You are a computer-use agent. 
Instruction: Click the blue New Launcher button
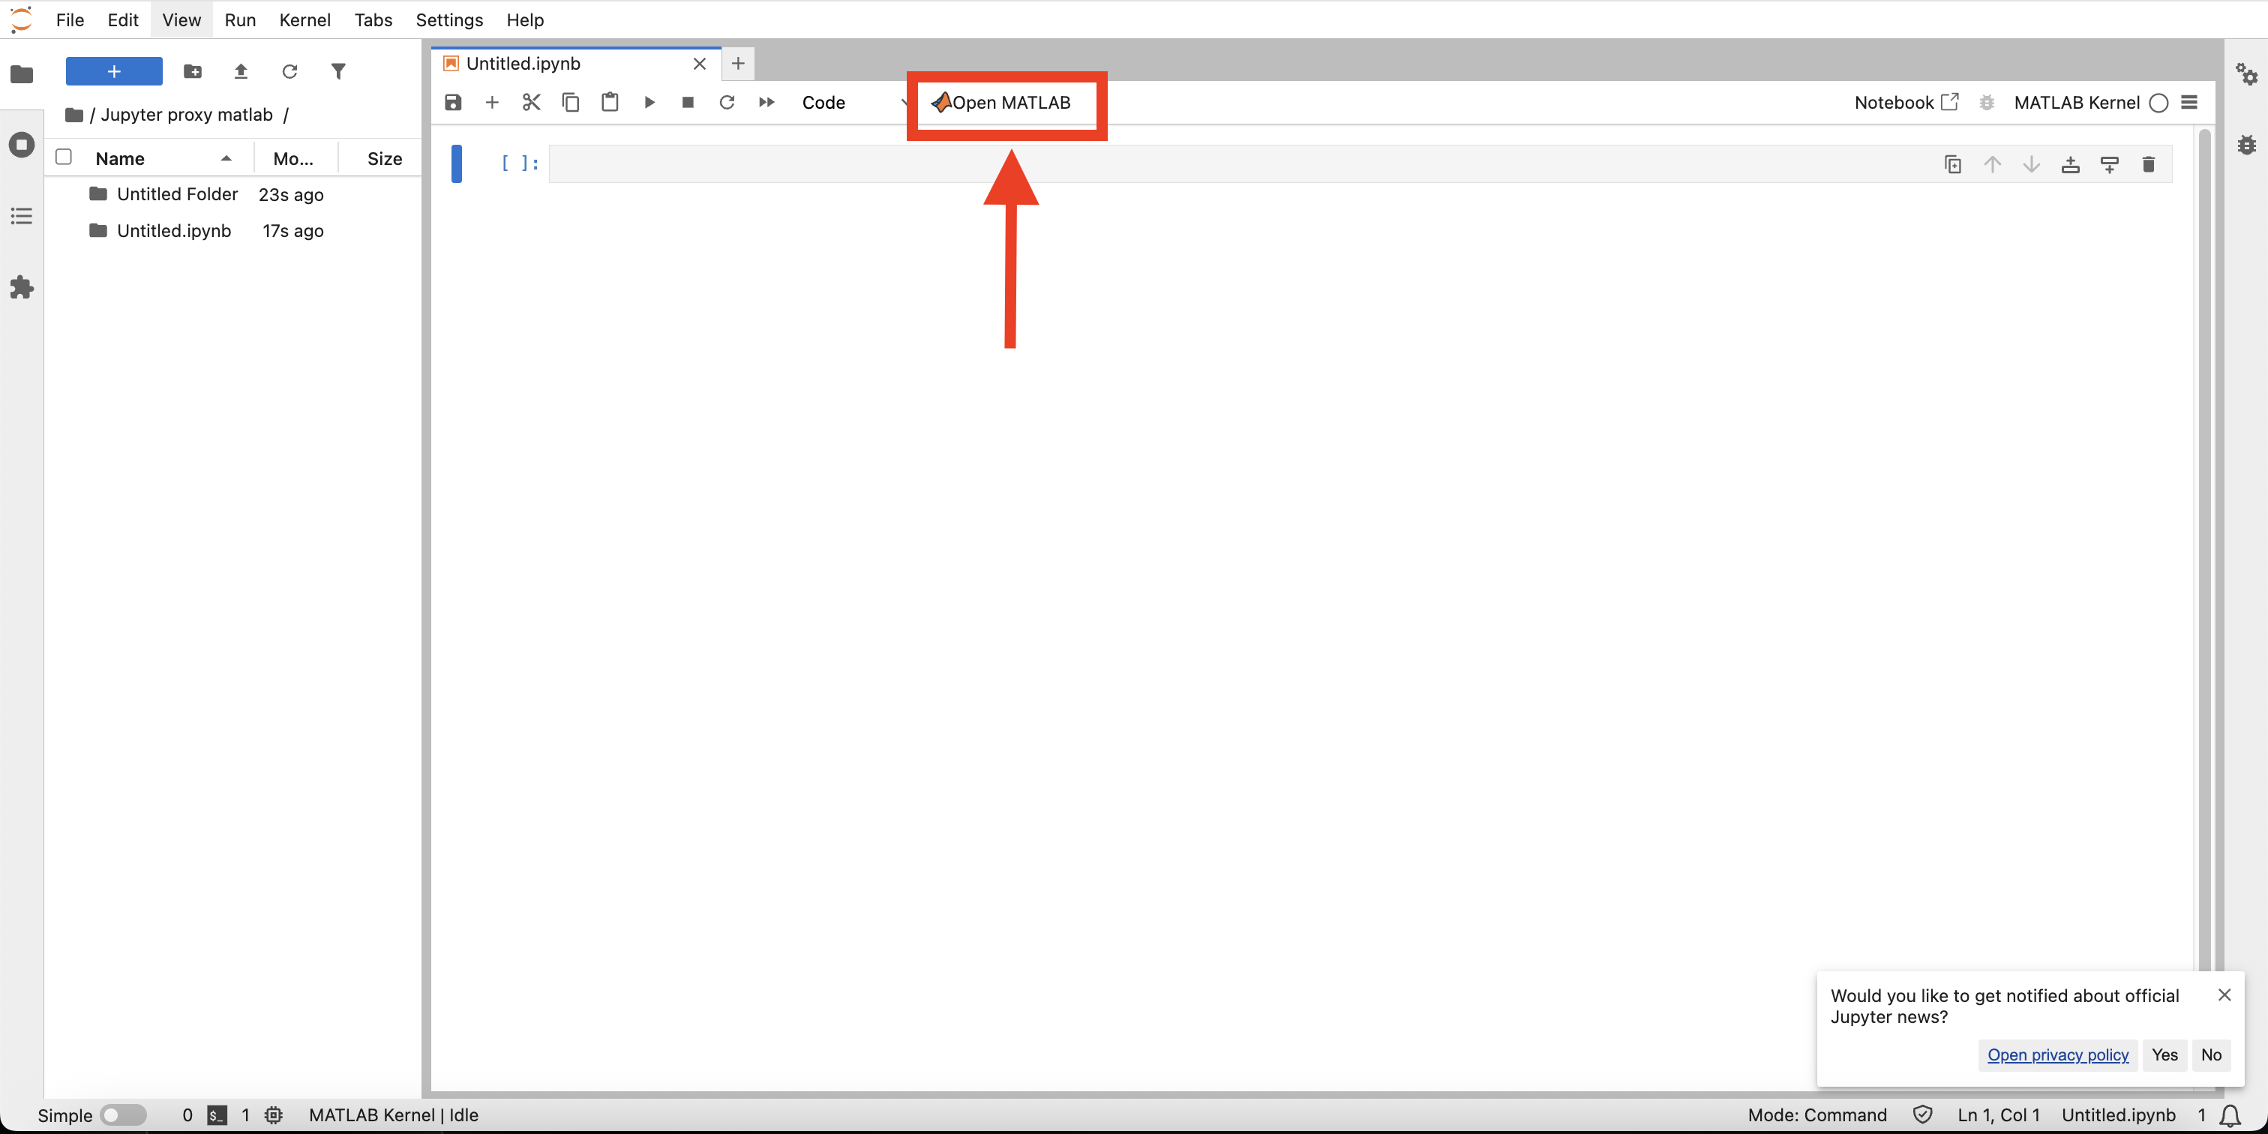pyautogui.click(x=115, y=71)
